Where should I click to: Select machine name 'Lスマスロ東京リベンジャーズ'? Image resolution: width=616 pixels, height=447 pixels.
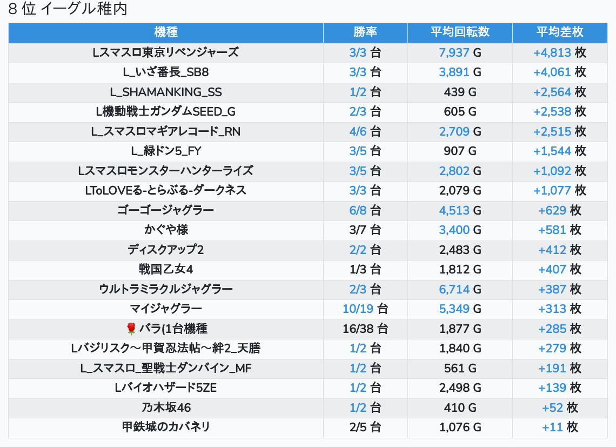166,52
